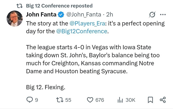Click the 676 likes count
Image resolution: width=173 pixels, height=109 pixels.
tap(100, 100)
